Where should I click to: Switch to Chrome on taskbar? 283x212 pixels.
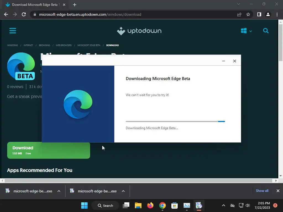pyautogui.click(x=163, y=205)
